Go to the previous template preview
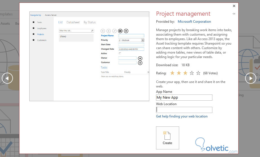The width and height of the screenshot is (260, 157). [7, 78]
